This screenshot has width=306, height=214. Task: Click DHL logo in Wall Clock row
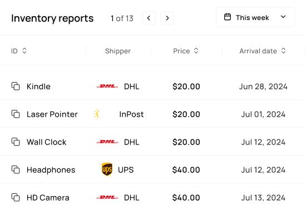click(x=107, y=142)
